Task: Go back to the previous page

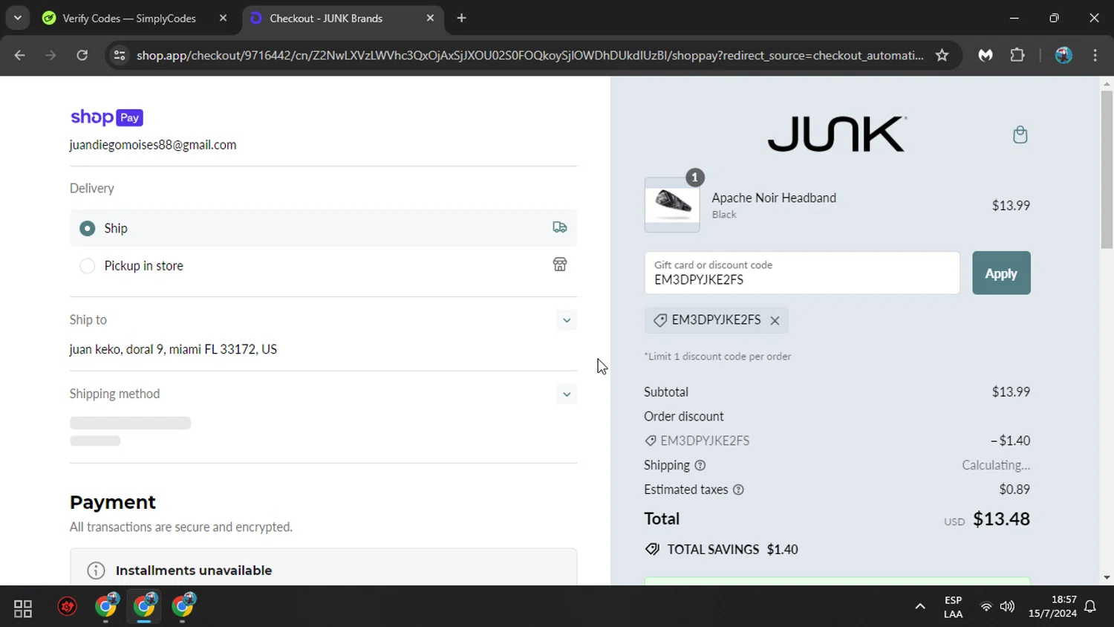Action: 20,55
